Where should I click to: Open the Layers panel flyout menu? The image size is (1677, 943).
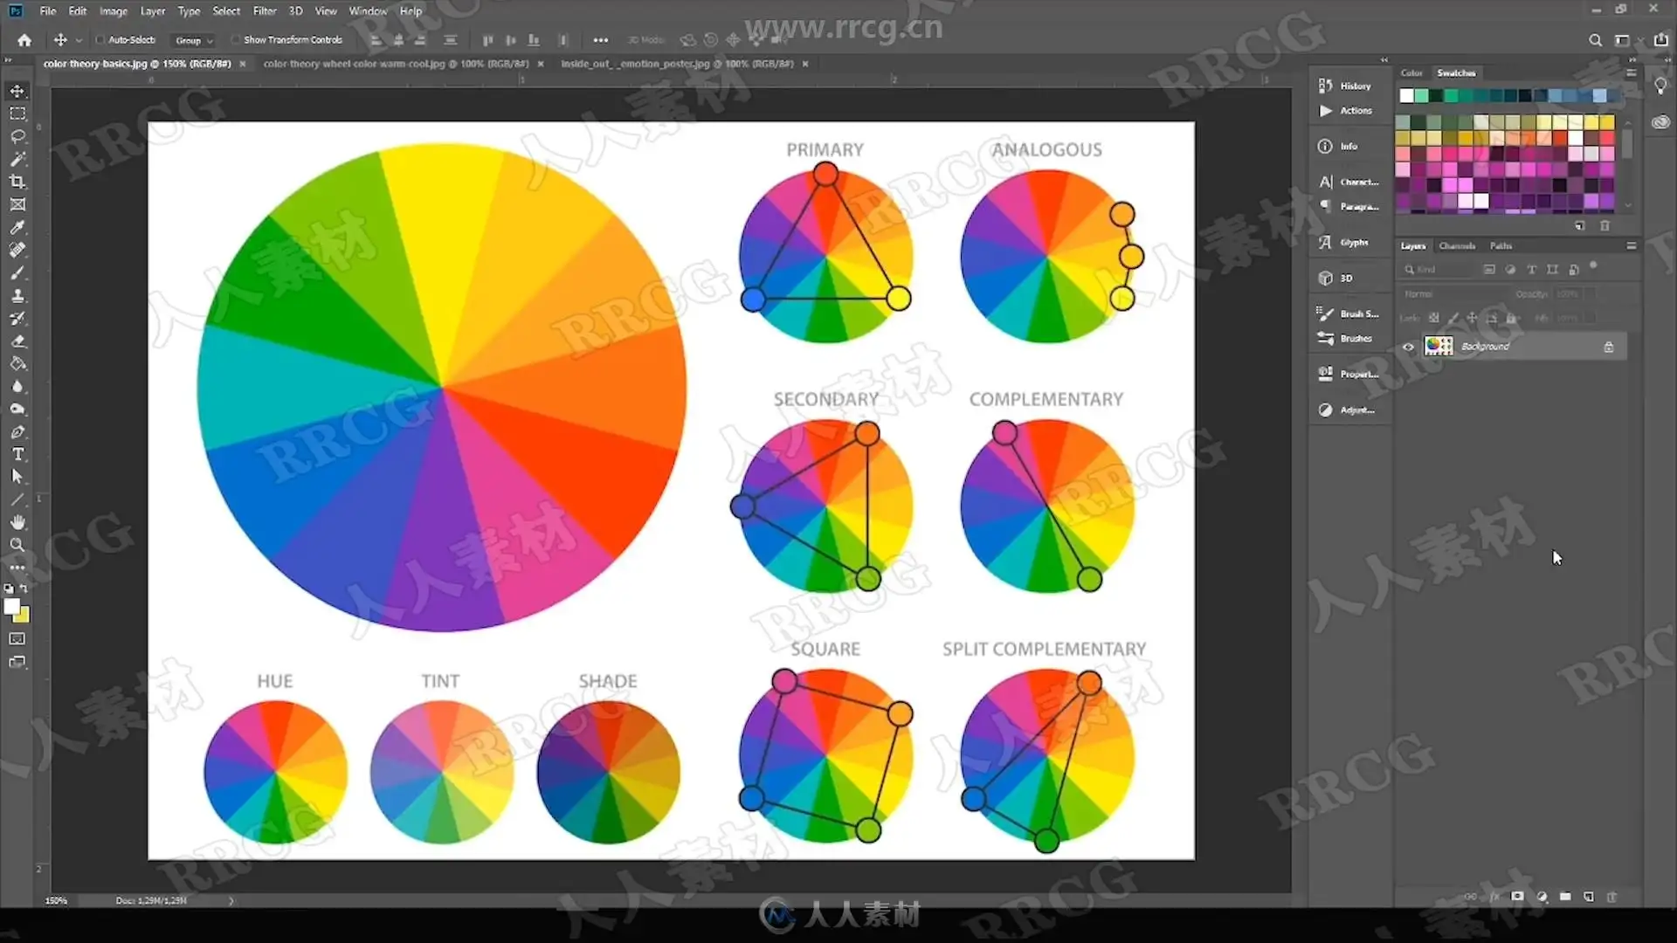click(1631, 245)
